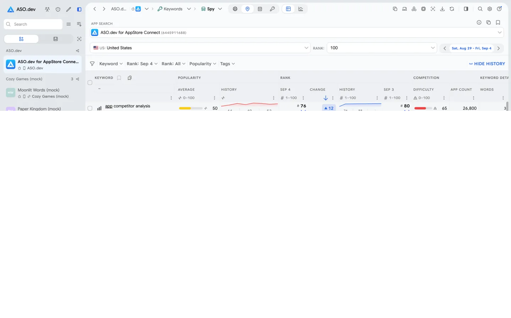Click the calendar icon in toolbar

260,9
